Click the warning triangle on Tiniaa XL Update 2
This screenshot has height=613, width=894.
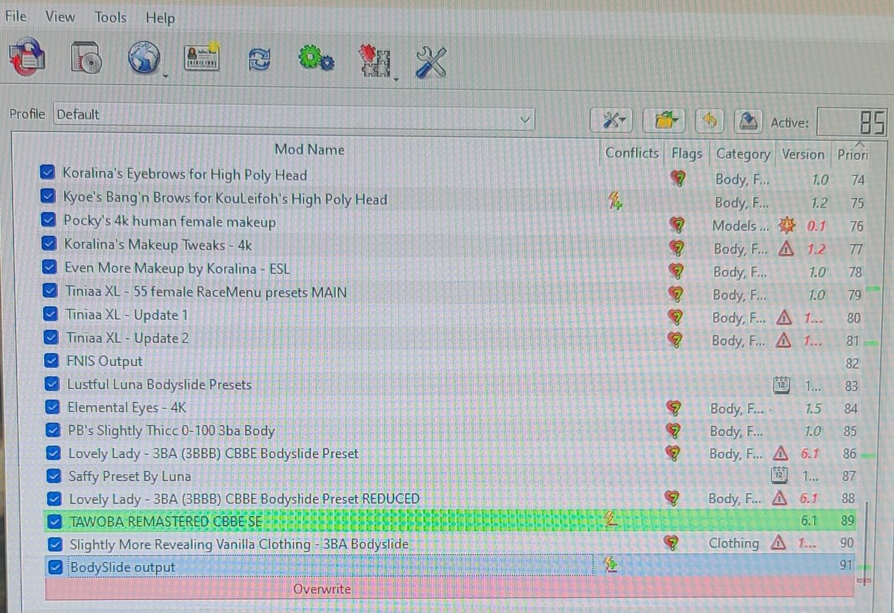(783, 340)
